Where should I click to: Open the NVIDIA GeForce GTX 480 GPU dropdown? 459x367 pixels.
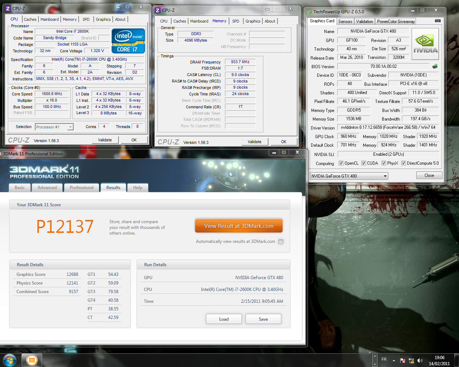(x=349, y=176)
